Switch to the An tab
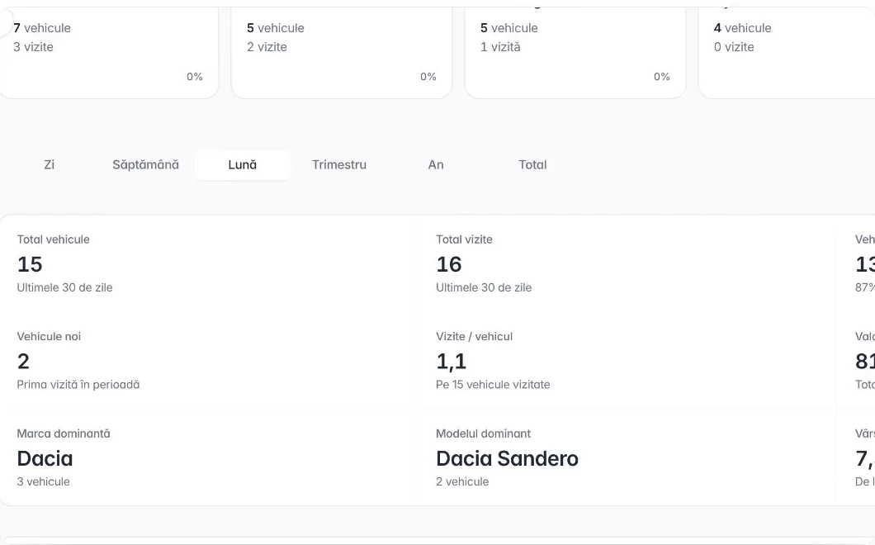The image size is (875, 545). click(x=436, y=164)
